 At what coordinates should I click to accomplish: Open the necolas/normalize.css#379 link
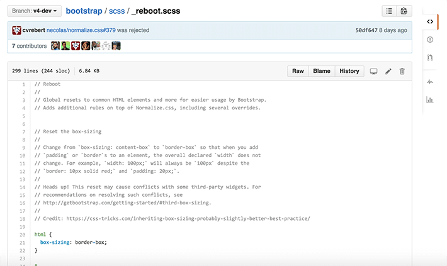tap(81, 30)
